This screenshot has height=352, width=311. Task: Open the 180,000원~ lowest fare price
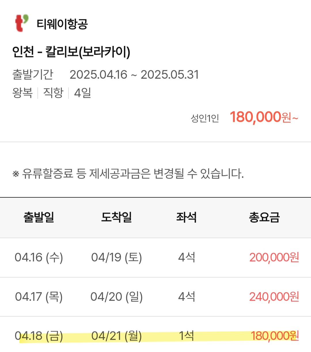tap(264, 117)
